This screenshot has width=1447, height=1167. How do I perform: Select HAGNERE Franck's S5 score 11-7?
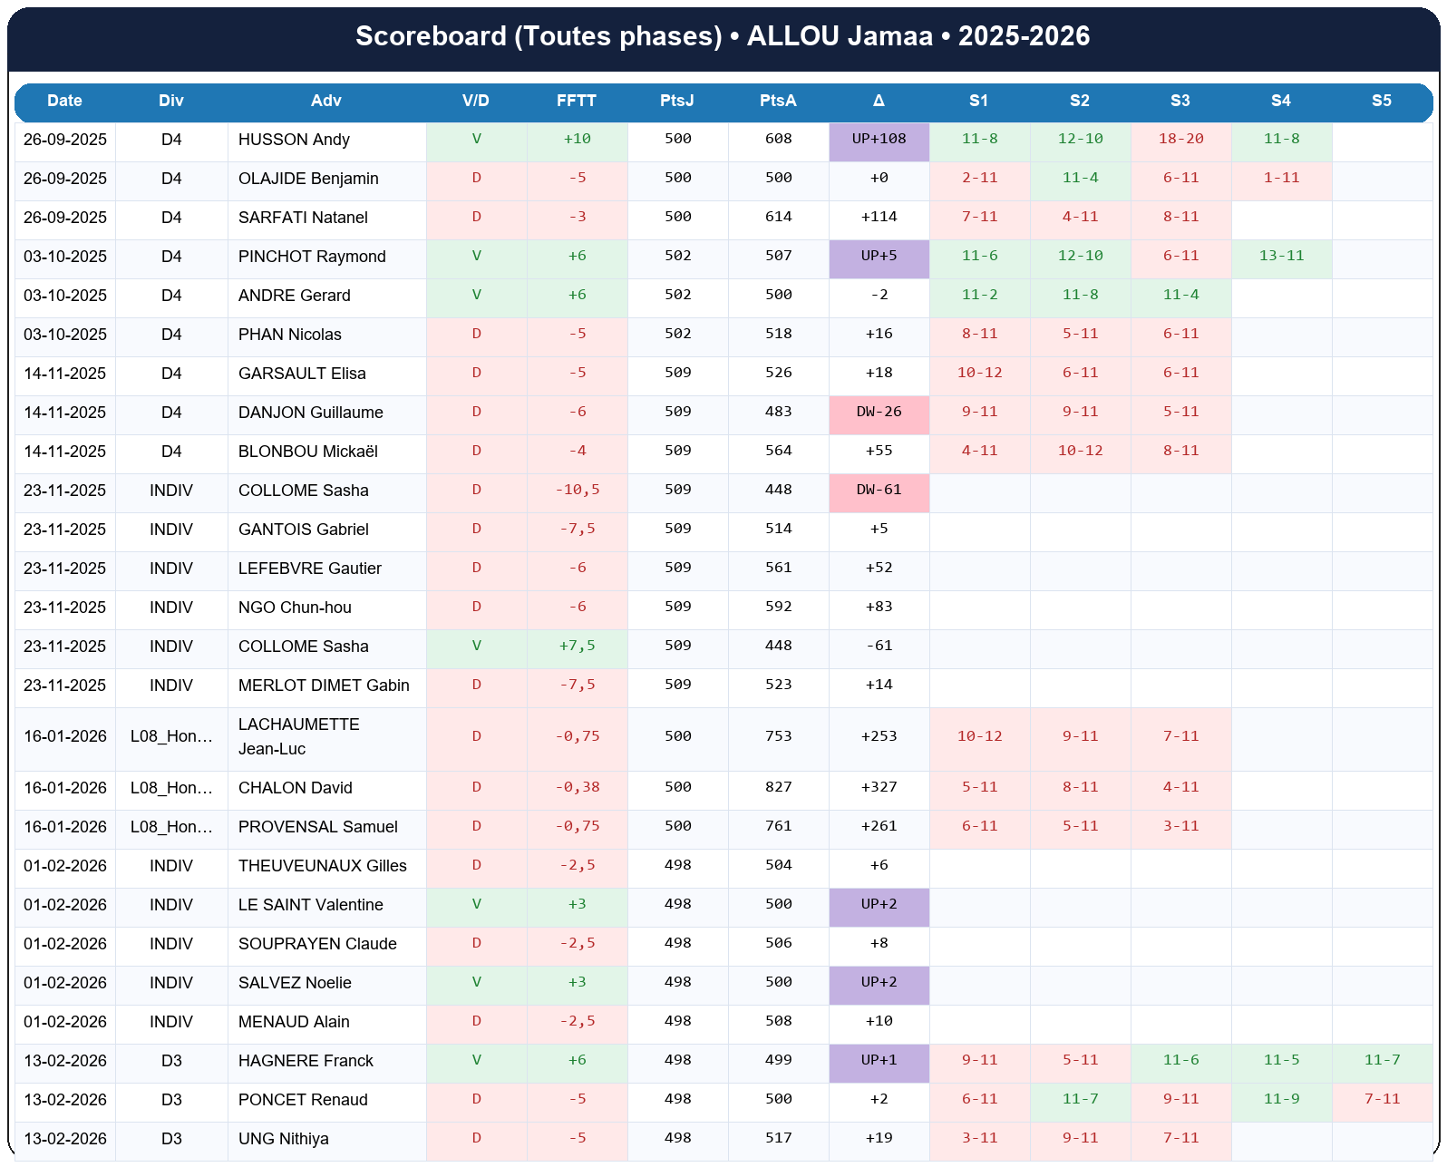click(x=1382, y=1061)
